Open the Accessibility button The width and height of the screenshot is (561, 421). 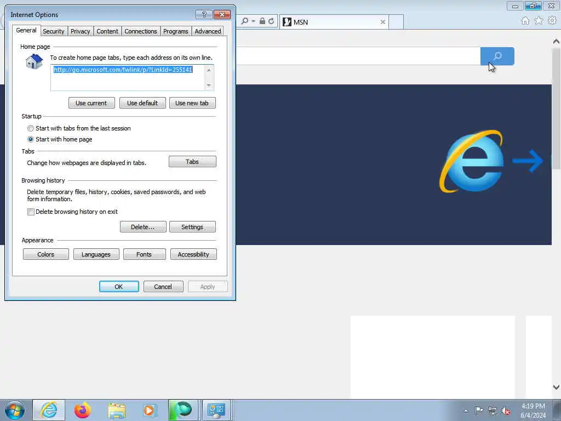(193, 254)
